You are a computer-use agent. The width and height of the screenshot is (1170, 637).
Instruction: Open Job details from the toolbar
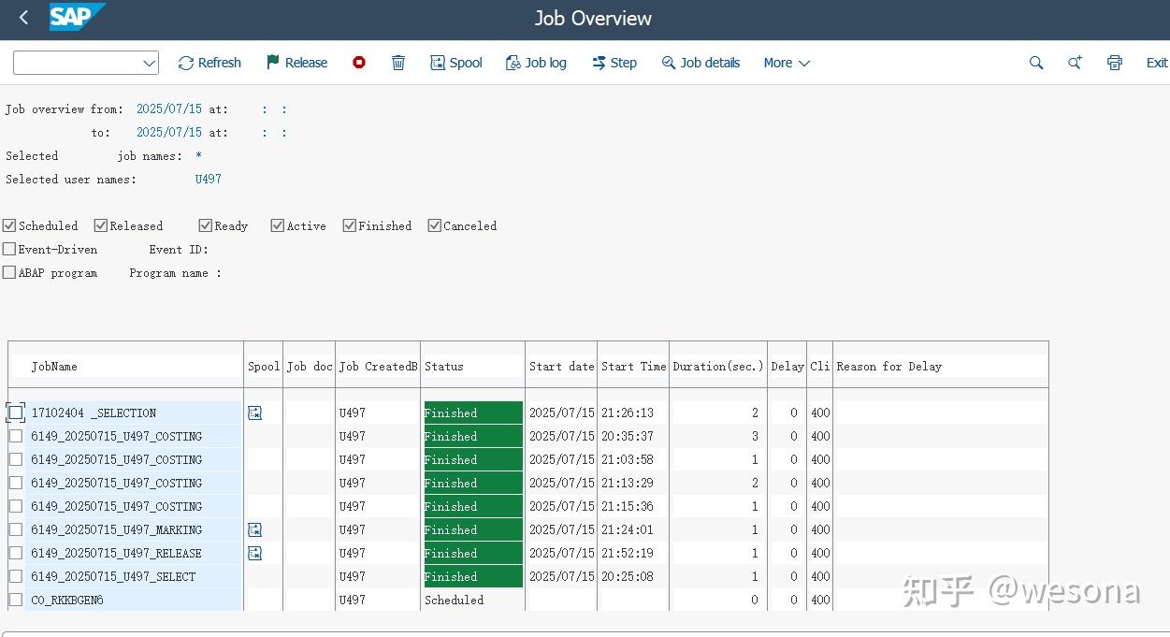coord(701,63)
